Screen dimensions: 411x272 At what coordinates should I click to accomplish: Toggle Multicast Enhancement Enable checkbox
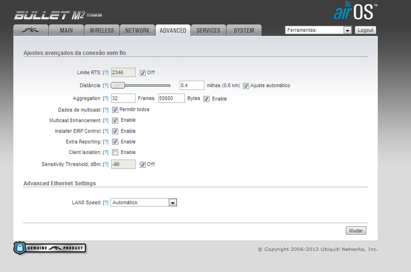pos(115,121)
